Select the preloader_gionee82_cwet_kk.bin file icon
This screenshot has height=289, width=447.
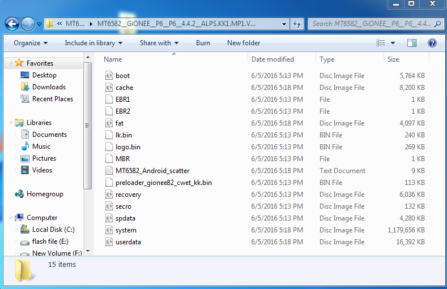pyautogui.click(x=109, y=183)
